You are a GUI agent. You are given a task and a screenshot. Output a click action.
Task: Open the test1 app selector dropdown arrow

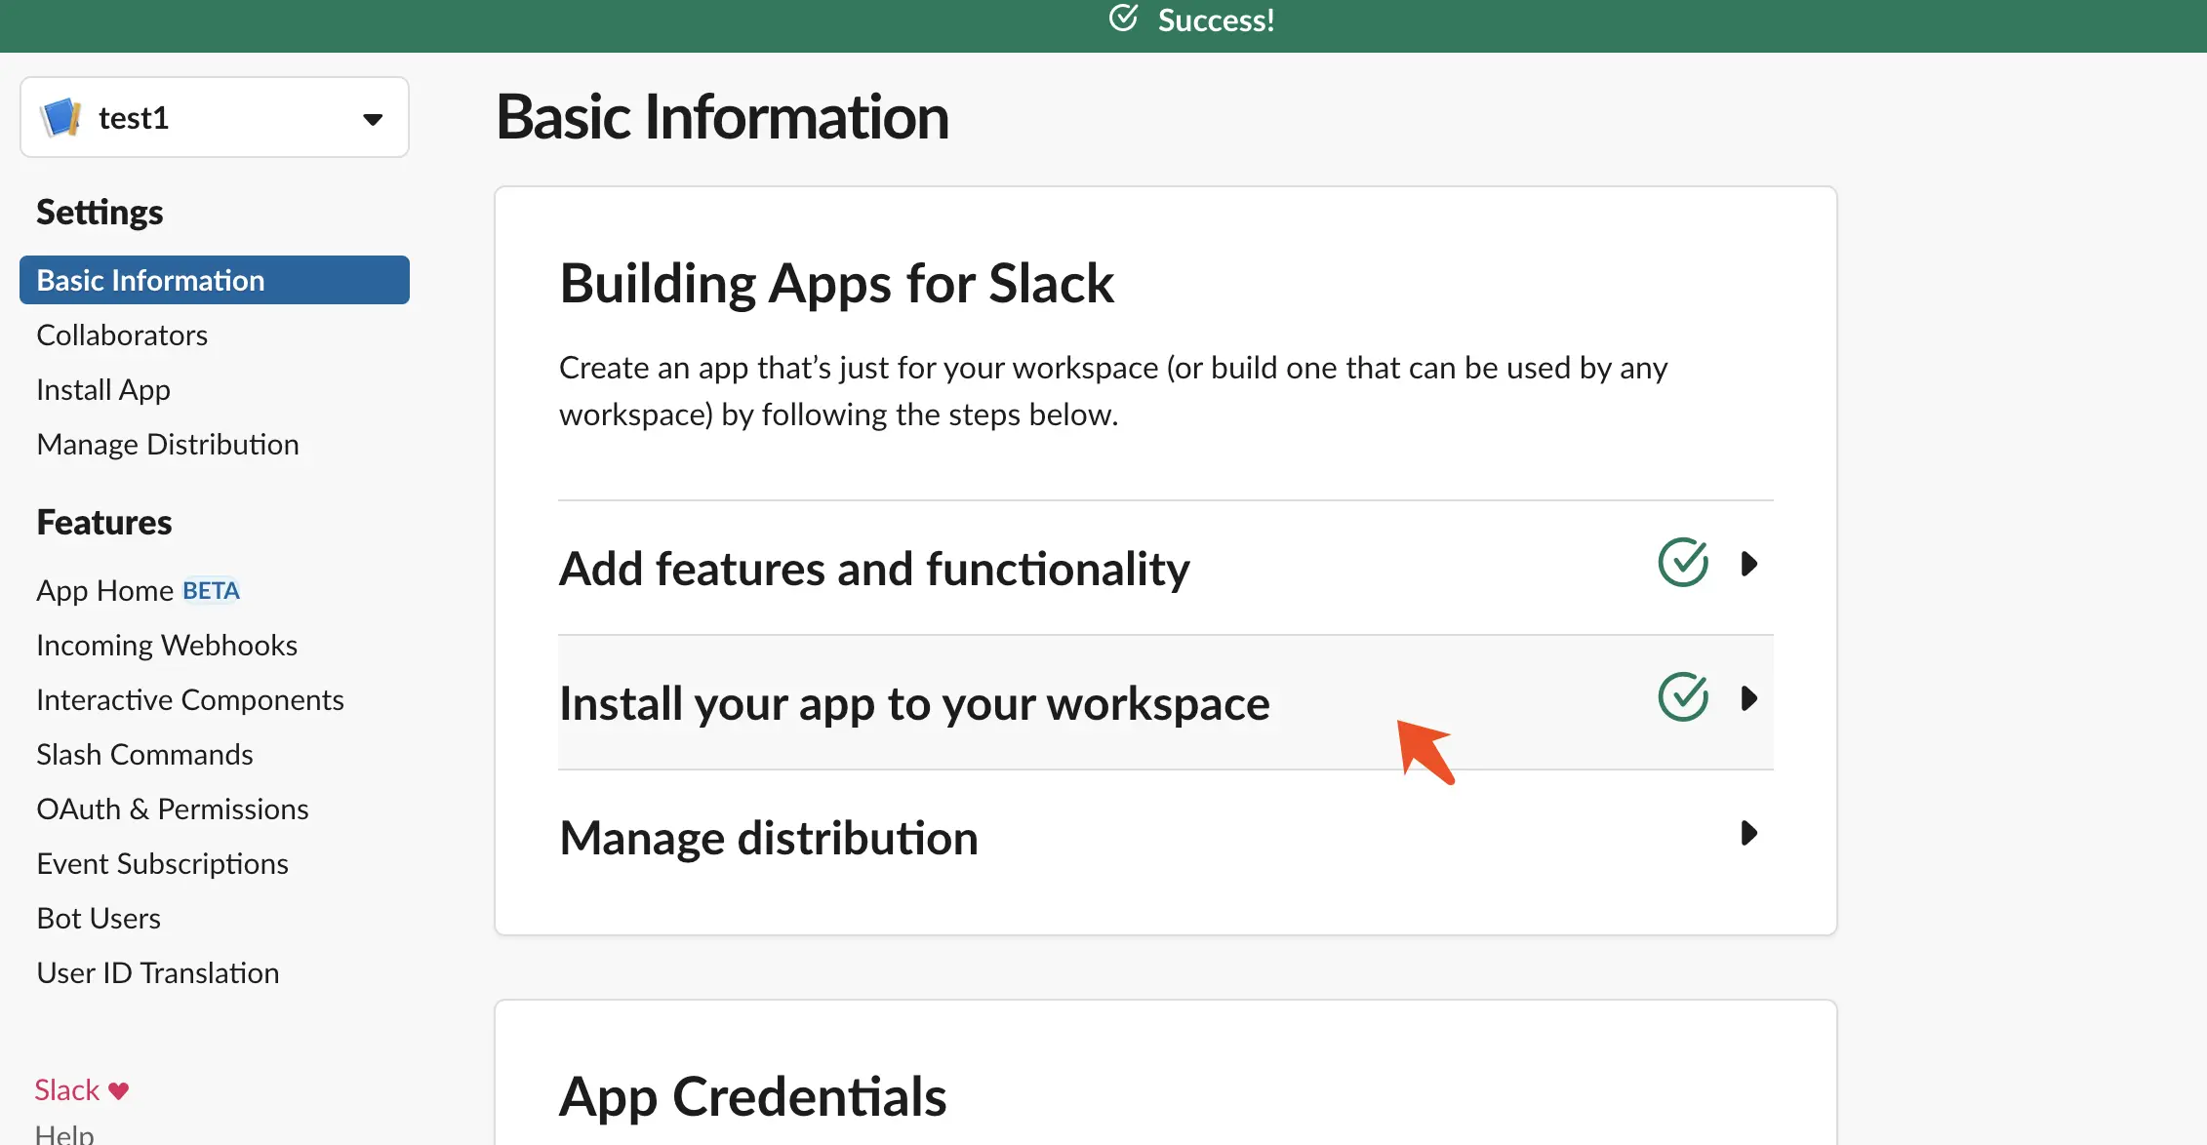(x=373, y=119)
